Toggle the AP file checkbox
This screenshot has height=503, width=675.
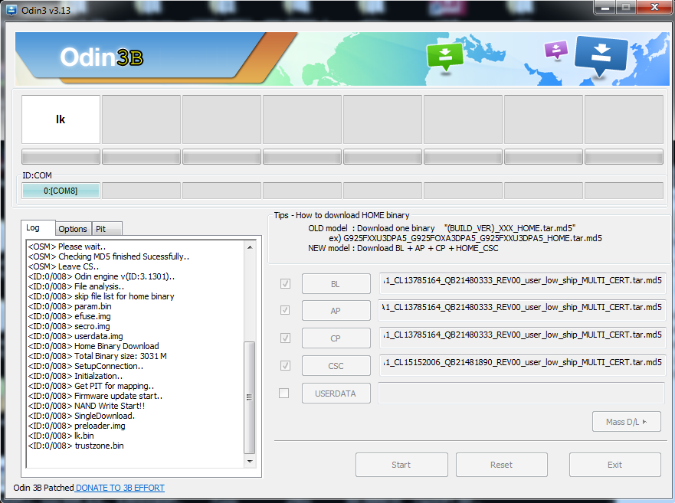pos(285,310)
